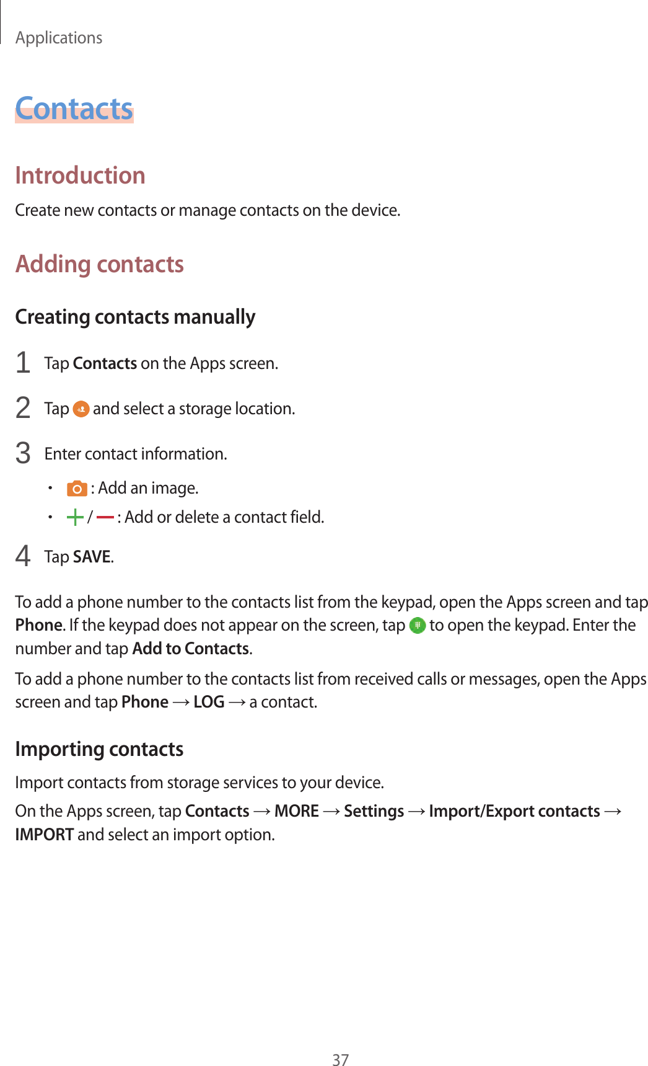648x1066 pixels.
Task: Click the arrow between Phone and LOG
Action: tap(181, 703)
